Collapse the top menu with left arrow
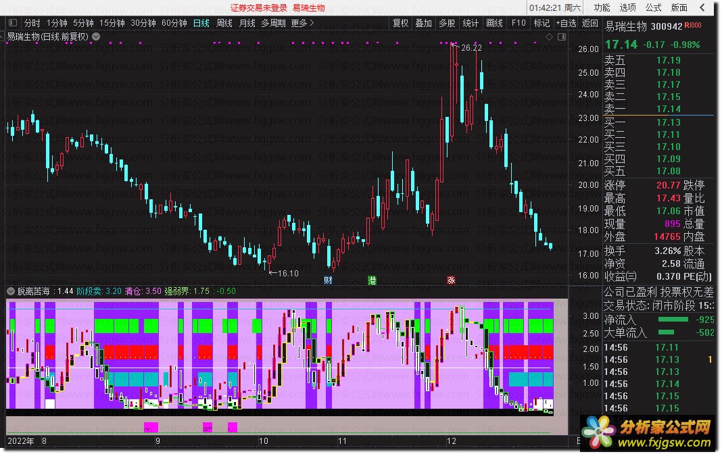Screen dimensions: 722x454 (x=702, y=7)
